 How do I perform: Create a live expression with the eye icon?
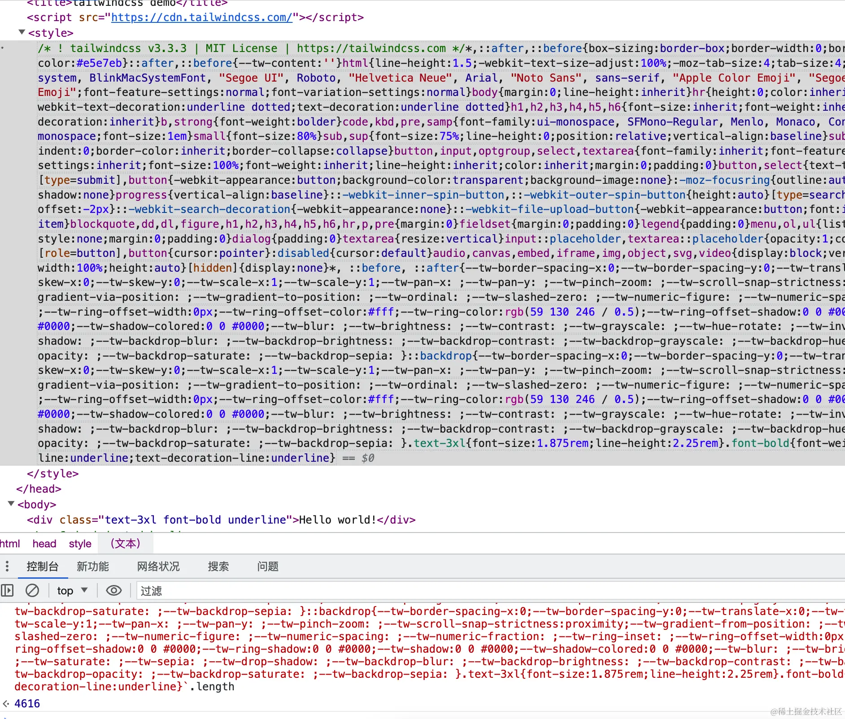point(114,590)
